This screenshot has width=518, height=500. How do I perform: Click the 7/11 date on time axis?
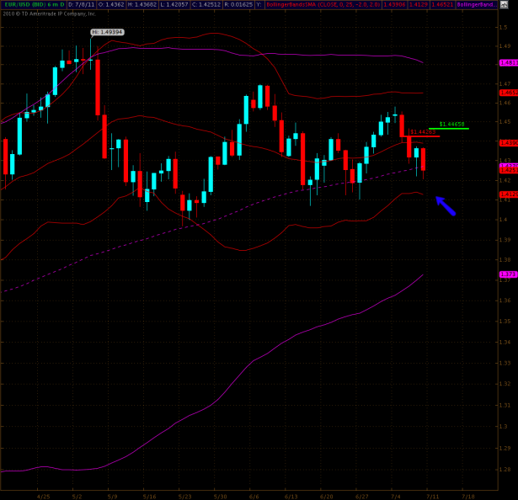point(432,496)
